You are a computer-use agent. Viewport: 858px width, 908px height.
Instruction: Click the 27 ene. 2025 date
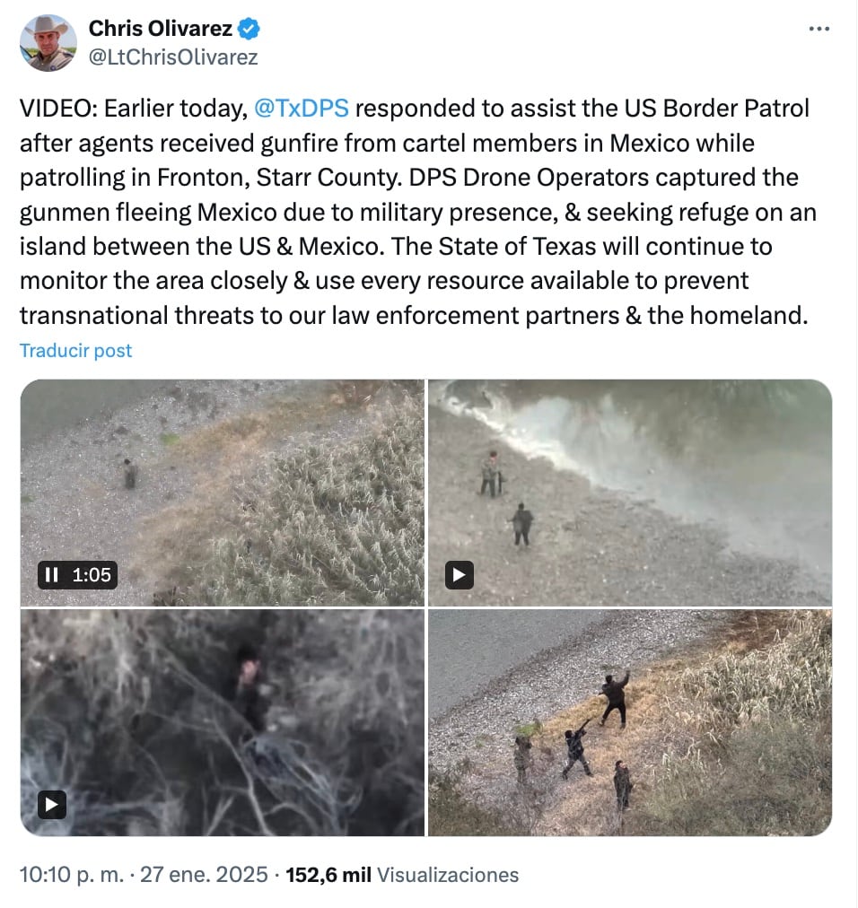point(204,875)
